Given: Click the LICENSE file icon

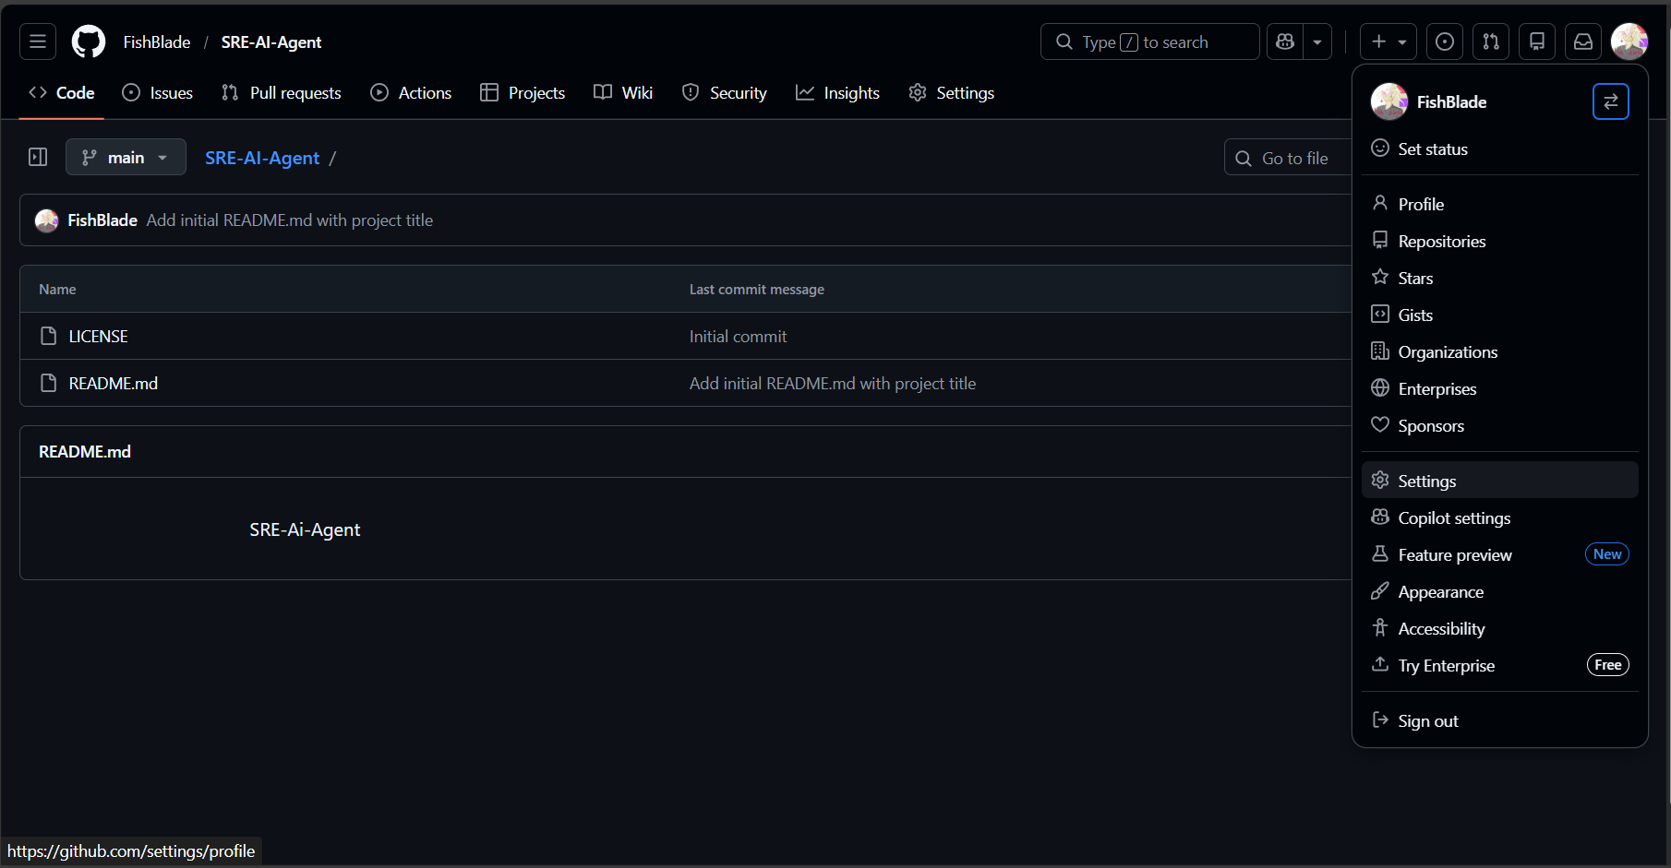Looking at the screenshot, I should 49,336.
